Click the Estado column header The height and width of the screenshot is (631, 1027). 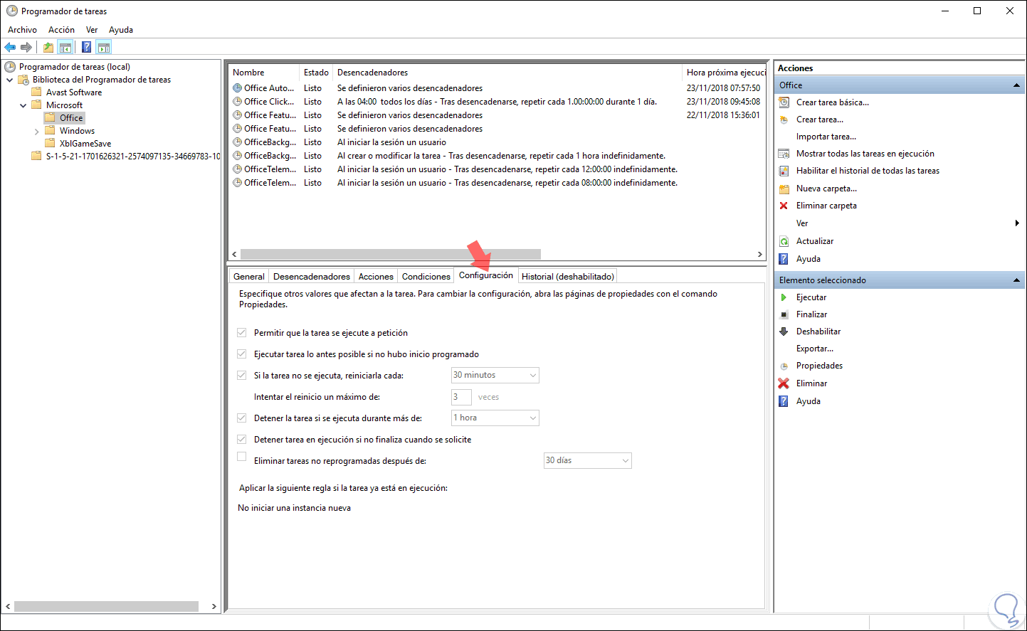[316, 73]
